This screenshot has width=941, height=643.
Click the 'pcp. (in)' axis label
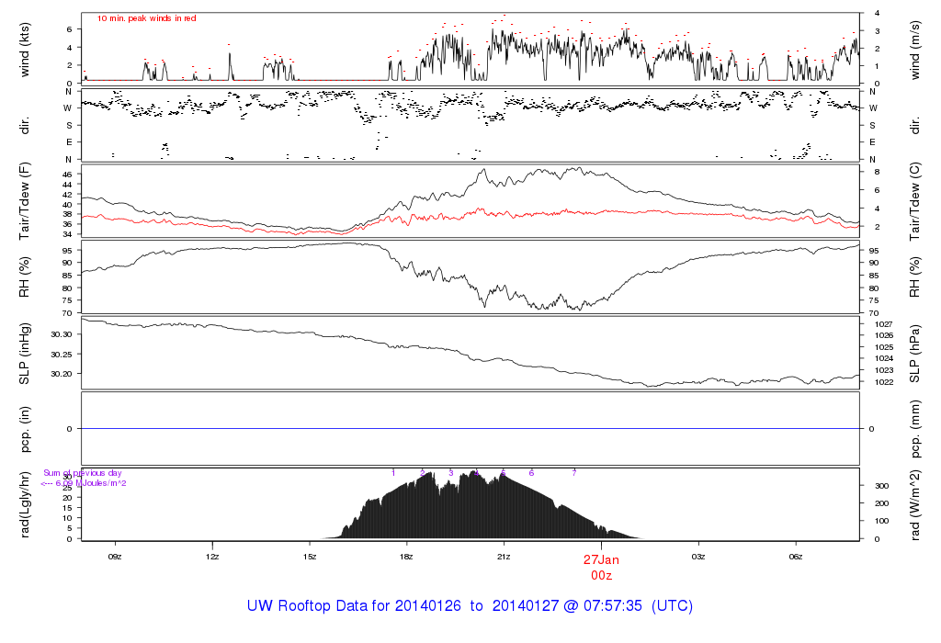[25, 429]
